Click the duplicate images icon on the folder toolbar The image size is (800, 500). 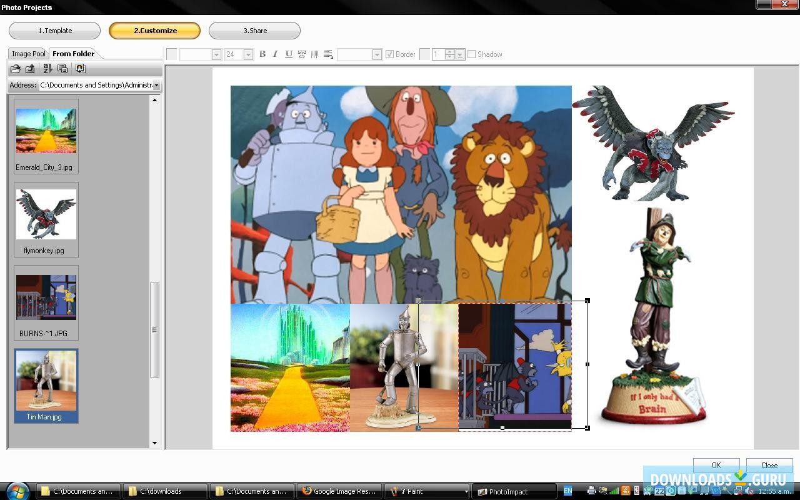tap(62, 69)
